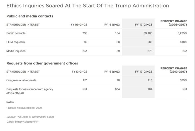
Task: Click the 'Media inquiries' row label
Action: (x=16, y=51)
